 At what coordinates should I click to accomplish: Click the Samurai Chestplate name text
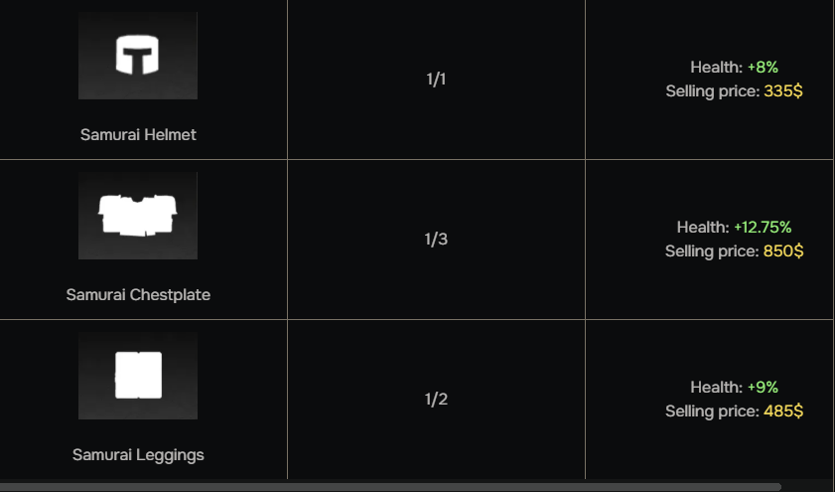pyautogui.click(x=138, y=295)
